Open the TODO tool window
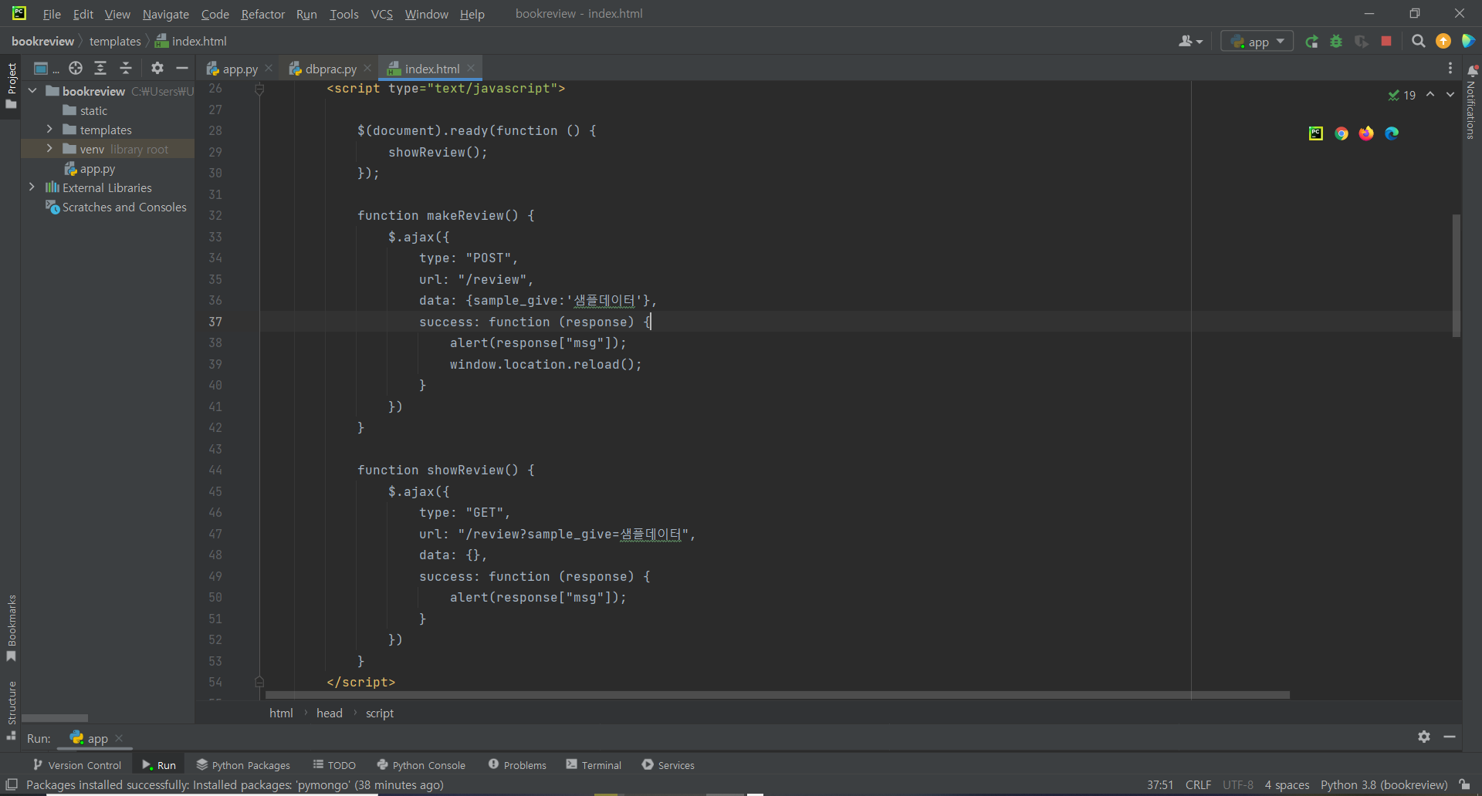 pos(334,765)
